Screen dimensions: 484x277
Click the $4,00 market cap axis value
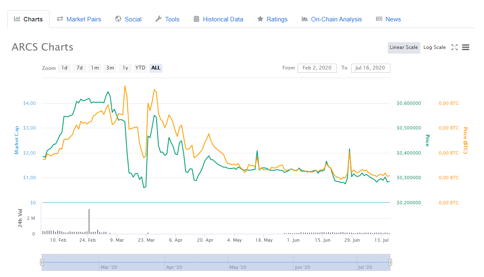(30, 103)
